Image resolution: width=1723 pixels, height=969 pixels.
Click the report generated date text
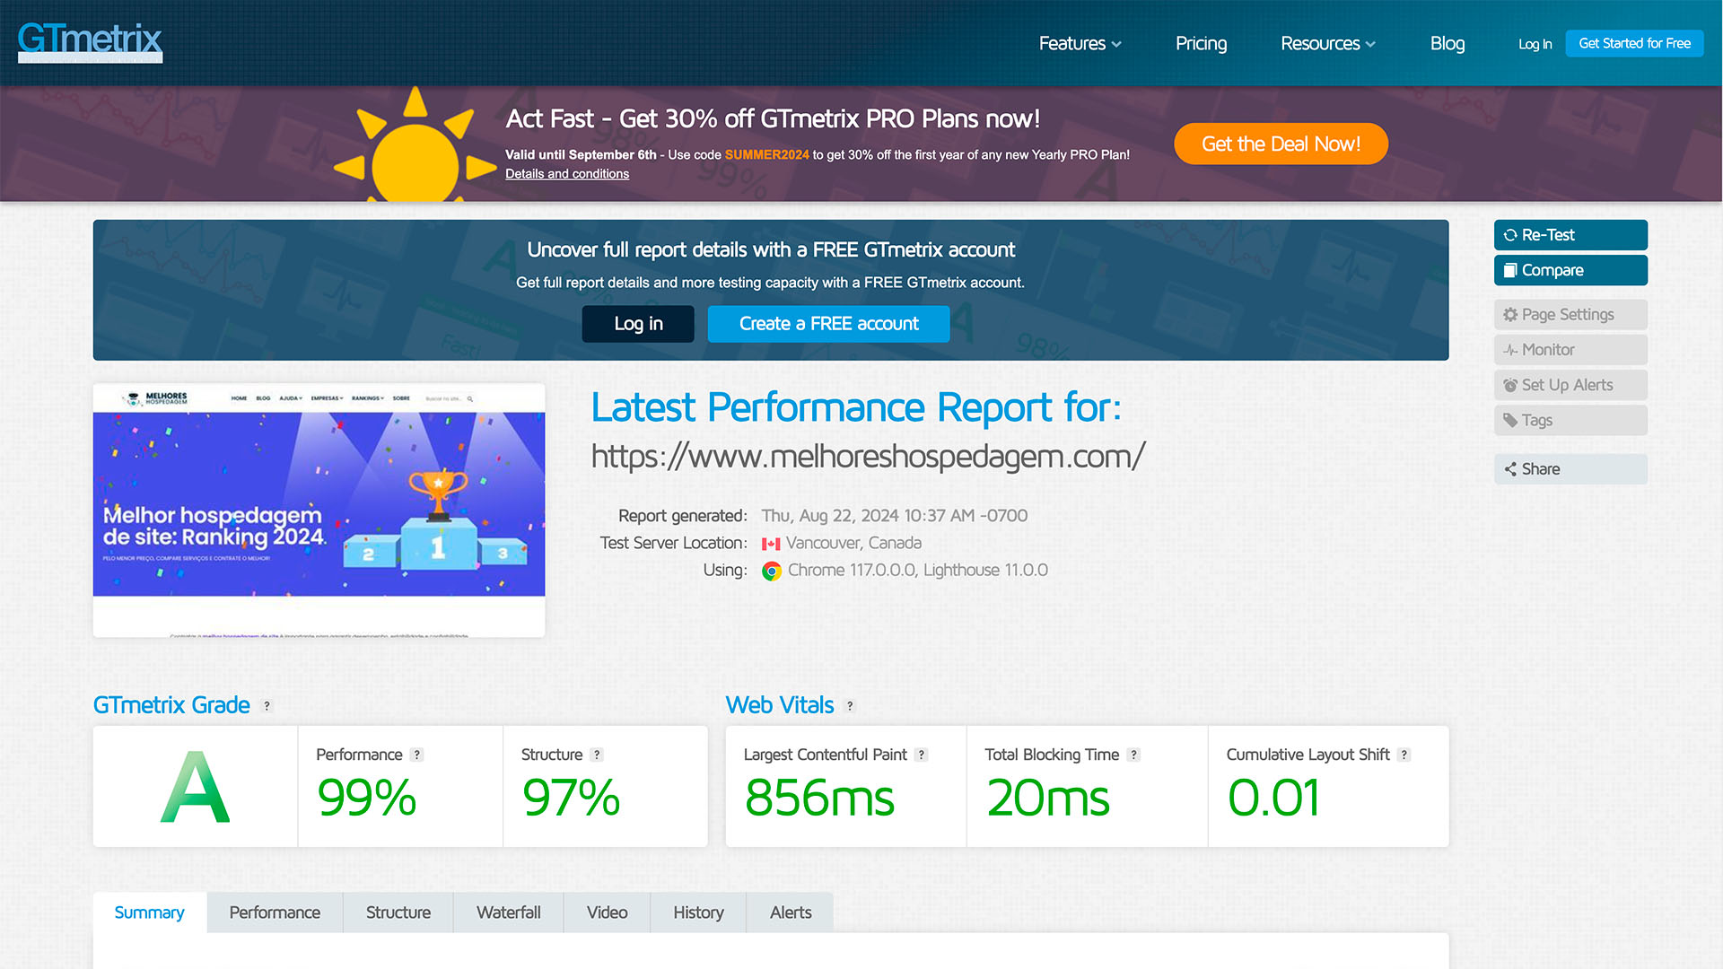click(895, 516)
